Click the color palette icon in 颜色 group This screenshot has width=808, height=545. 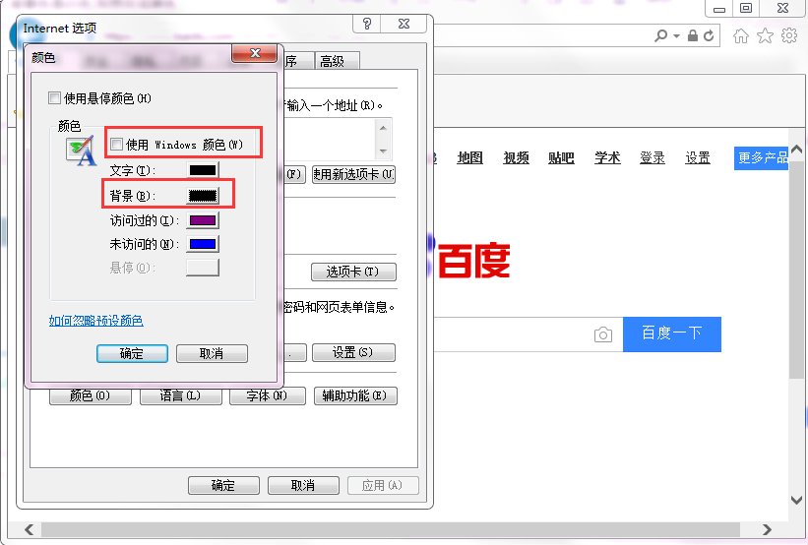(81, 151)
